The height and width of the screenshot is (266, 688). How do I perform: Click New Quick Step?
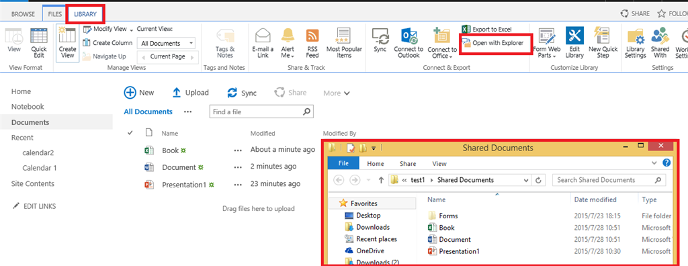coord(603,43)
